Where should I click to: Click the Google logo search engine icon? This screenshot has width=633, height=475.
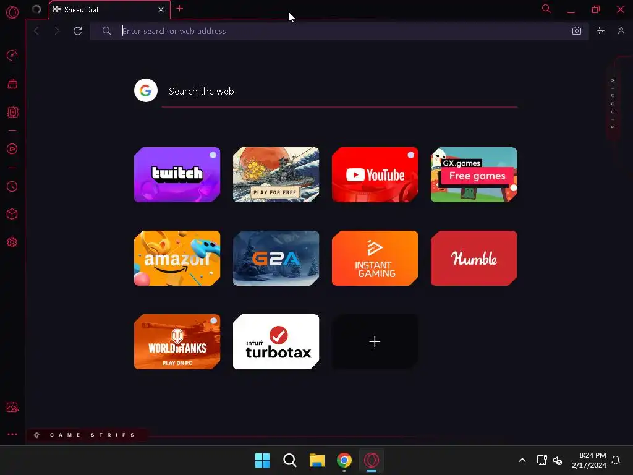[x=146, y=90]
